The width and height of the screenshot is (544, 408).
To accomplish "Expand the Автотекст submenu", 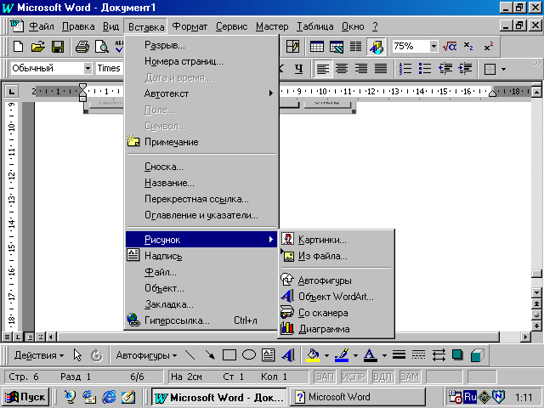I will (201, 93).
